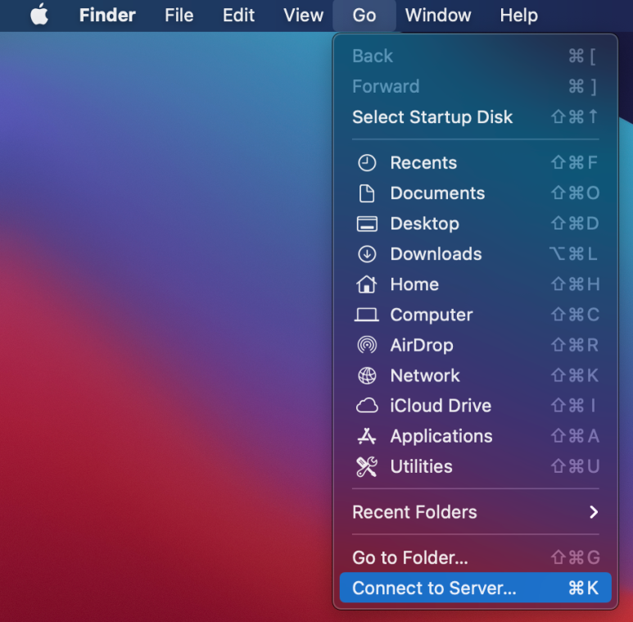Click the Recents clock icon
The width and height of the screenshot is (633, 622).
tap(367, 163)
